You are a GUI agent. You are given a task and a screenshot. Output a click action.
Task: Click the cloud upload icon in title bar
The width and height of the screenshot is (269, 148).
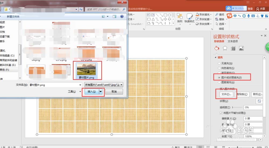[x=229, y=8]
